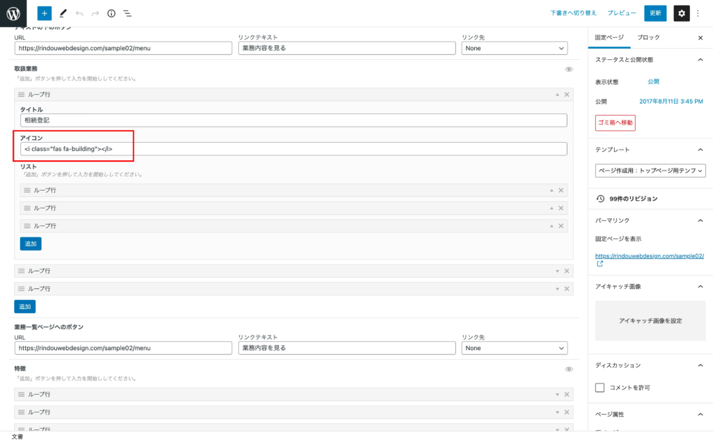Redo the last undone change
713x442 pixels.
tap(95, 13)
